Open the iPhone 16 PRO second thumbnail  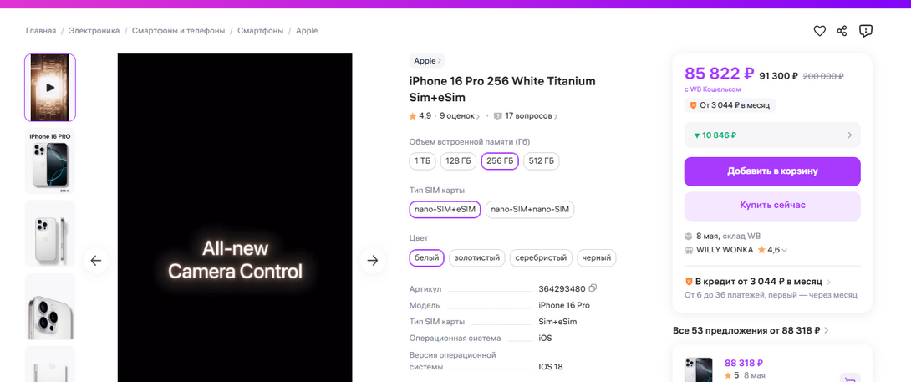pyautogui.click(x=50, y=161)
